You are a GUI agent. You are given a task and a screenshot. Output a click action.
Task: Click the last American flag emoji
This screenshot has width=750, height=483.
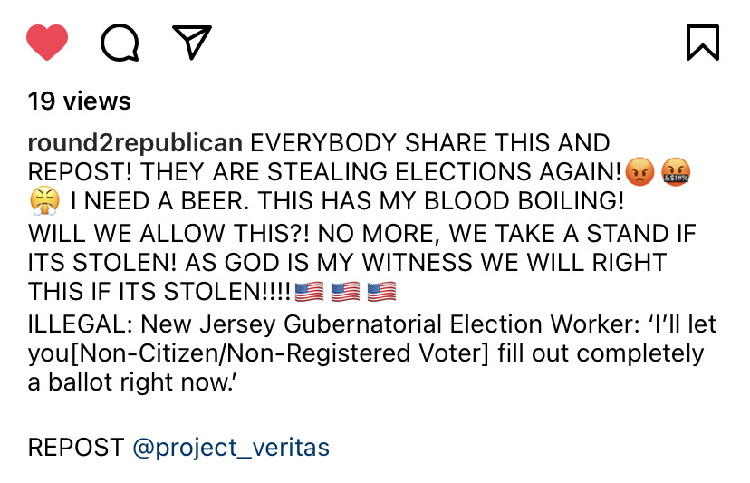click(381, 292)
